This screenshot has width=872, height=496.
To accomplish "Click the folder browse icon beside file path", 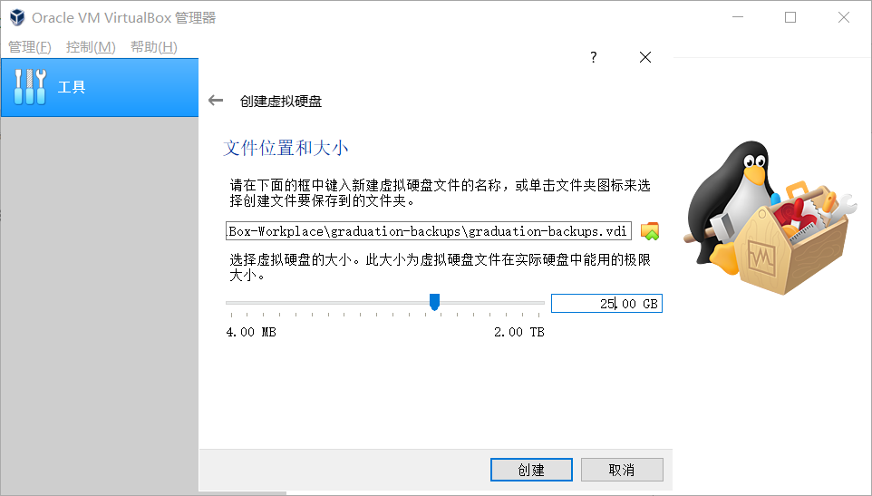I will click(650, 230).
